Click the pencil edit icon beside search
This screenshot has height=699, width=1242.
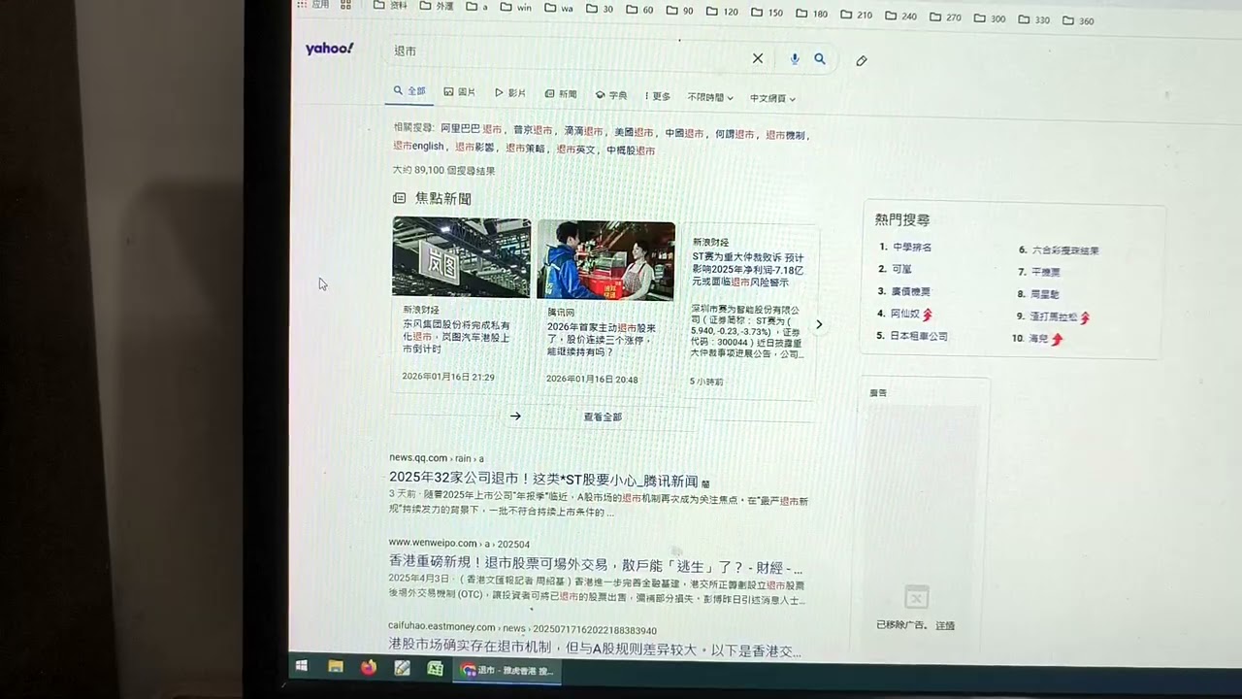862,60
